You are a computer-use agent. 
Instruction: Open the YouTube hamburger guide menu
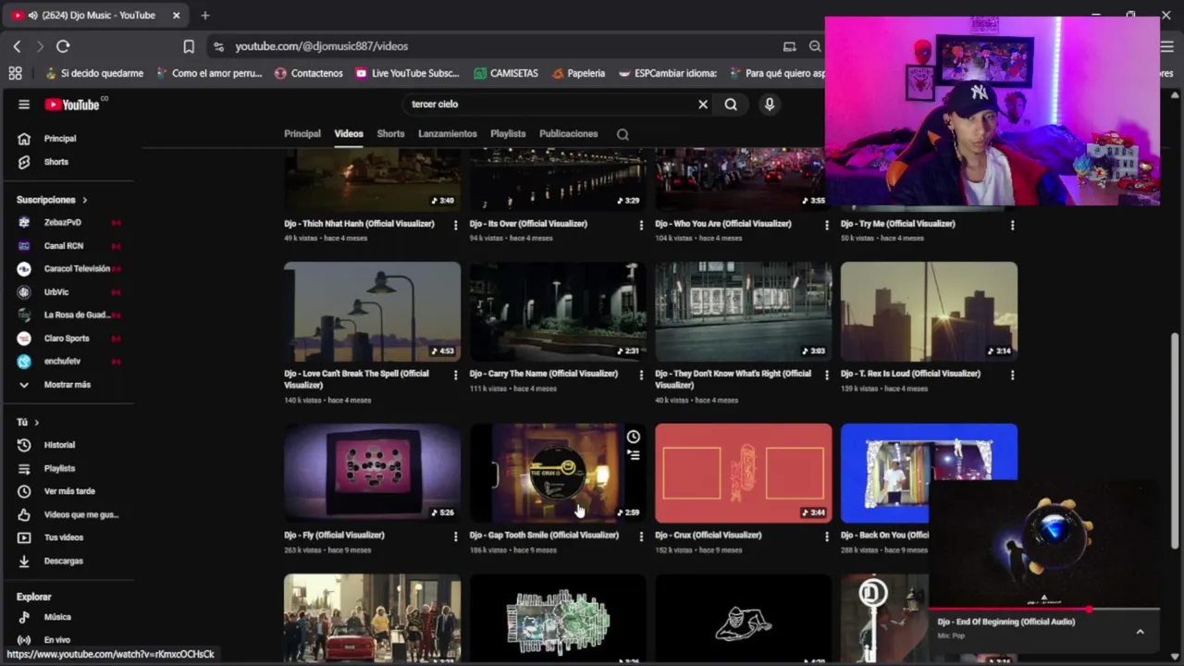pyautogui.click(x=24, y=105)
